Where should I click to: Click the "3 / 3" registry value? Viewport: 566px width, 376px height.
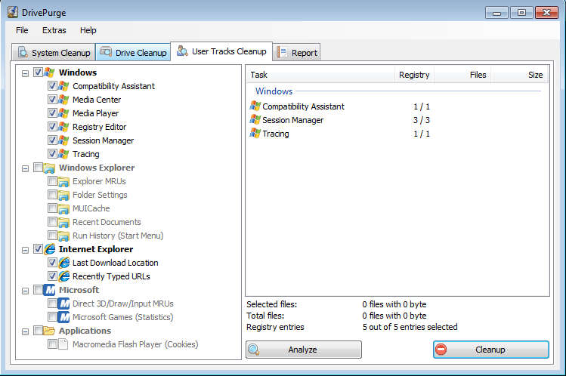[x=421, y=120]
